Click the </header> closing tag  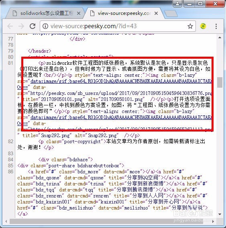coord(39,51)
